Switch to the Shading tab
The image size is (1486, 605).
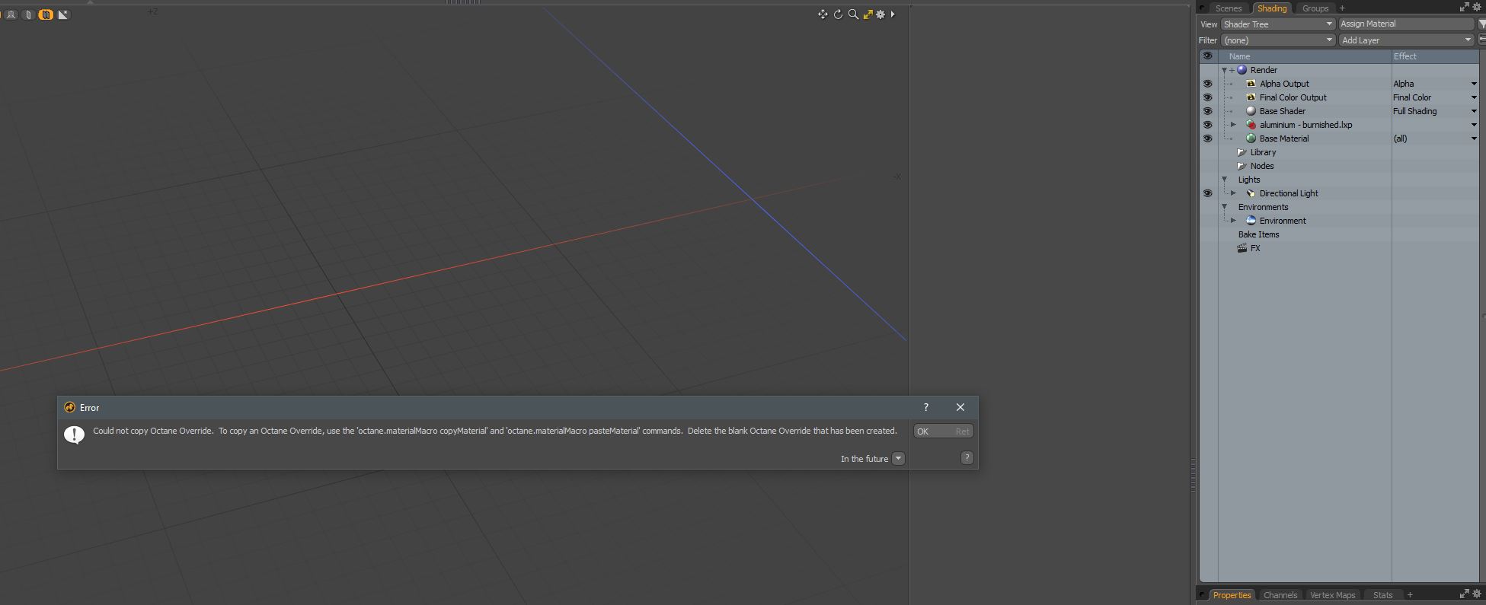coord(1272,8)
